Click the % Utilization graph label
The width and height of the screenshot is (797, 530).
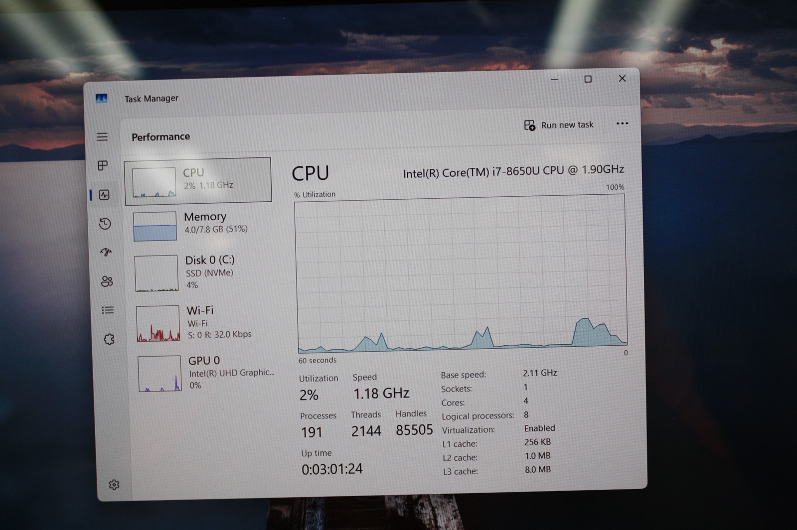point(315,195)
